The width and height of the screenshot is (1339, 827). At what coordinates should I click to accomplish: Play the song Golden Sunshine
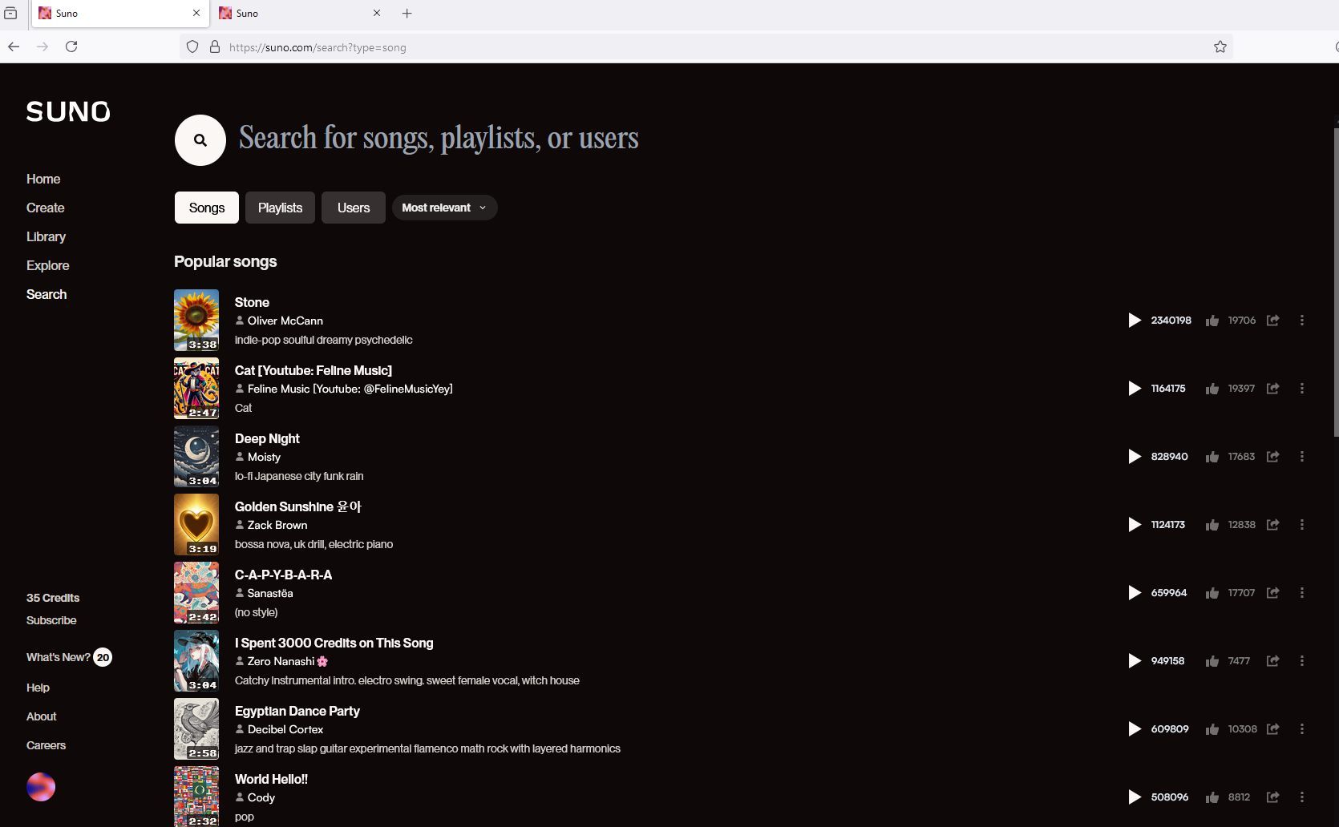(1135, 525)
